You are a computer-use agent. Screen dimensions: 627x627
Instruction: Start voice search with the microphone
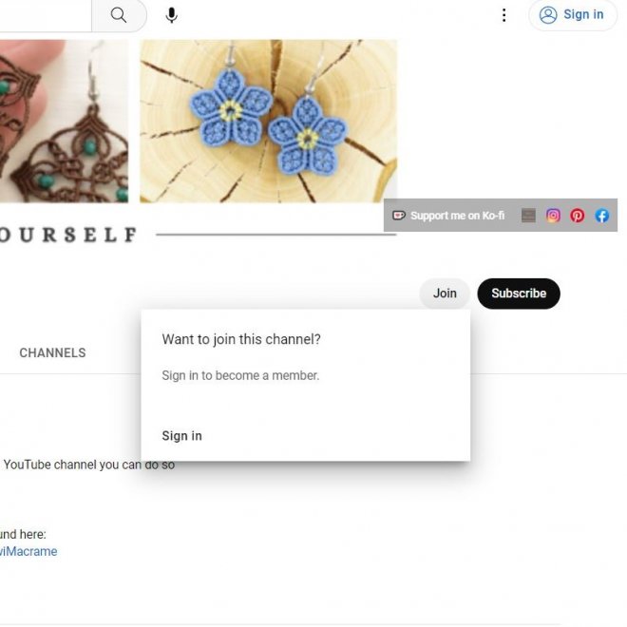coord(172,15)
